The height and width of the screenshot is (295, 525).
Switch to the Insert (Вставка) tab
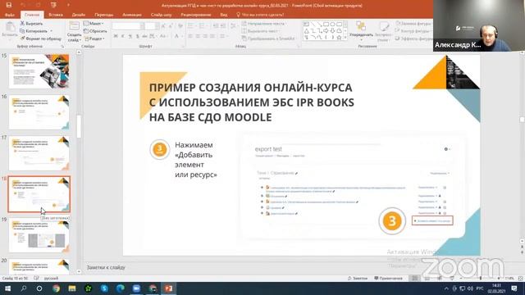tap(56, 15)
